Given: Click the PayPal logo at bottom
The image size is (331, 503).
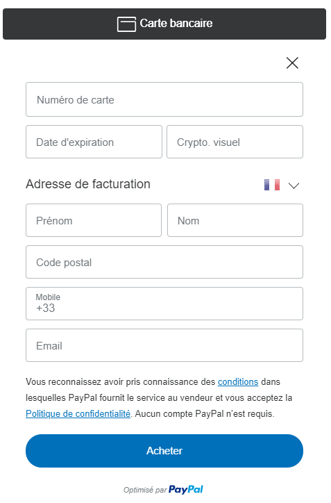Looking at the screenshot, I should 186,490.
